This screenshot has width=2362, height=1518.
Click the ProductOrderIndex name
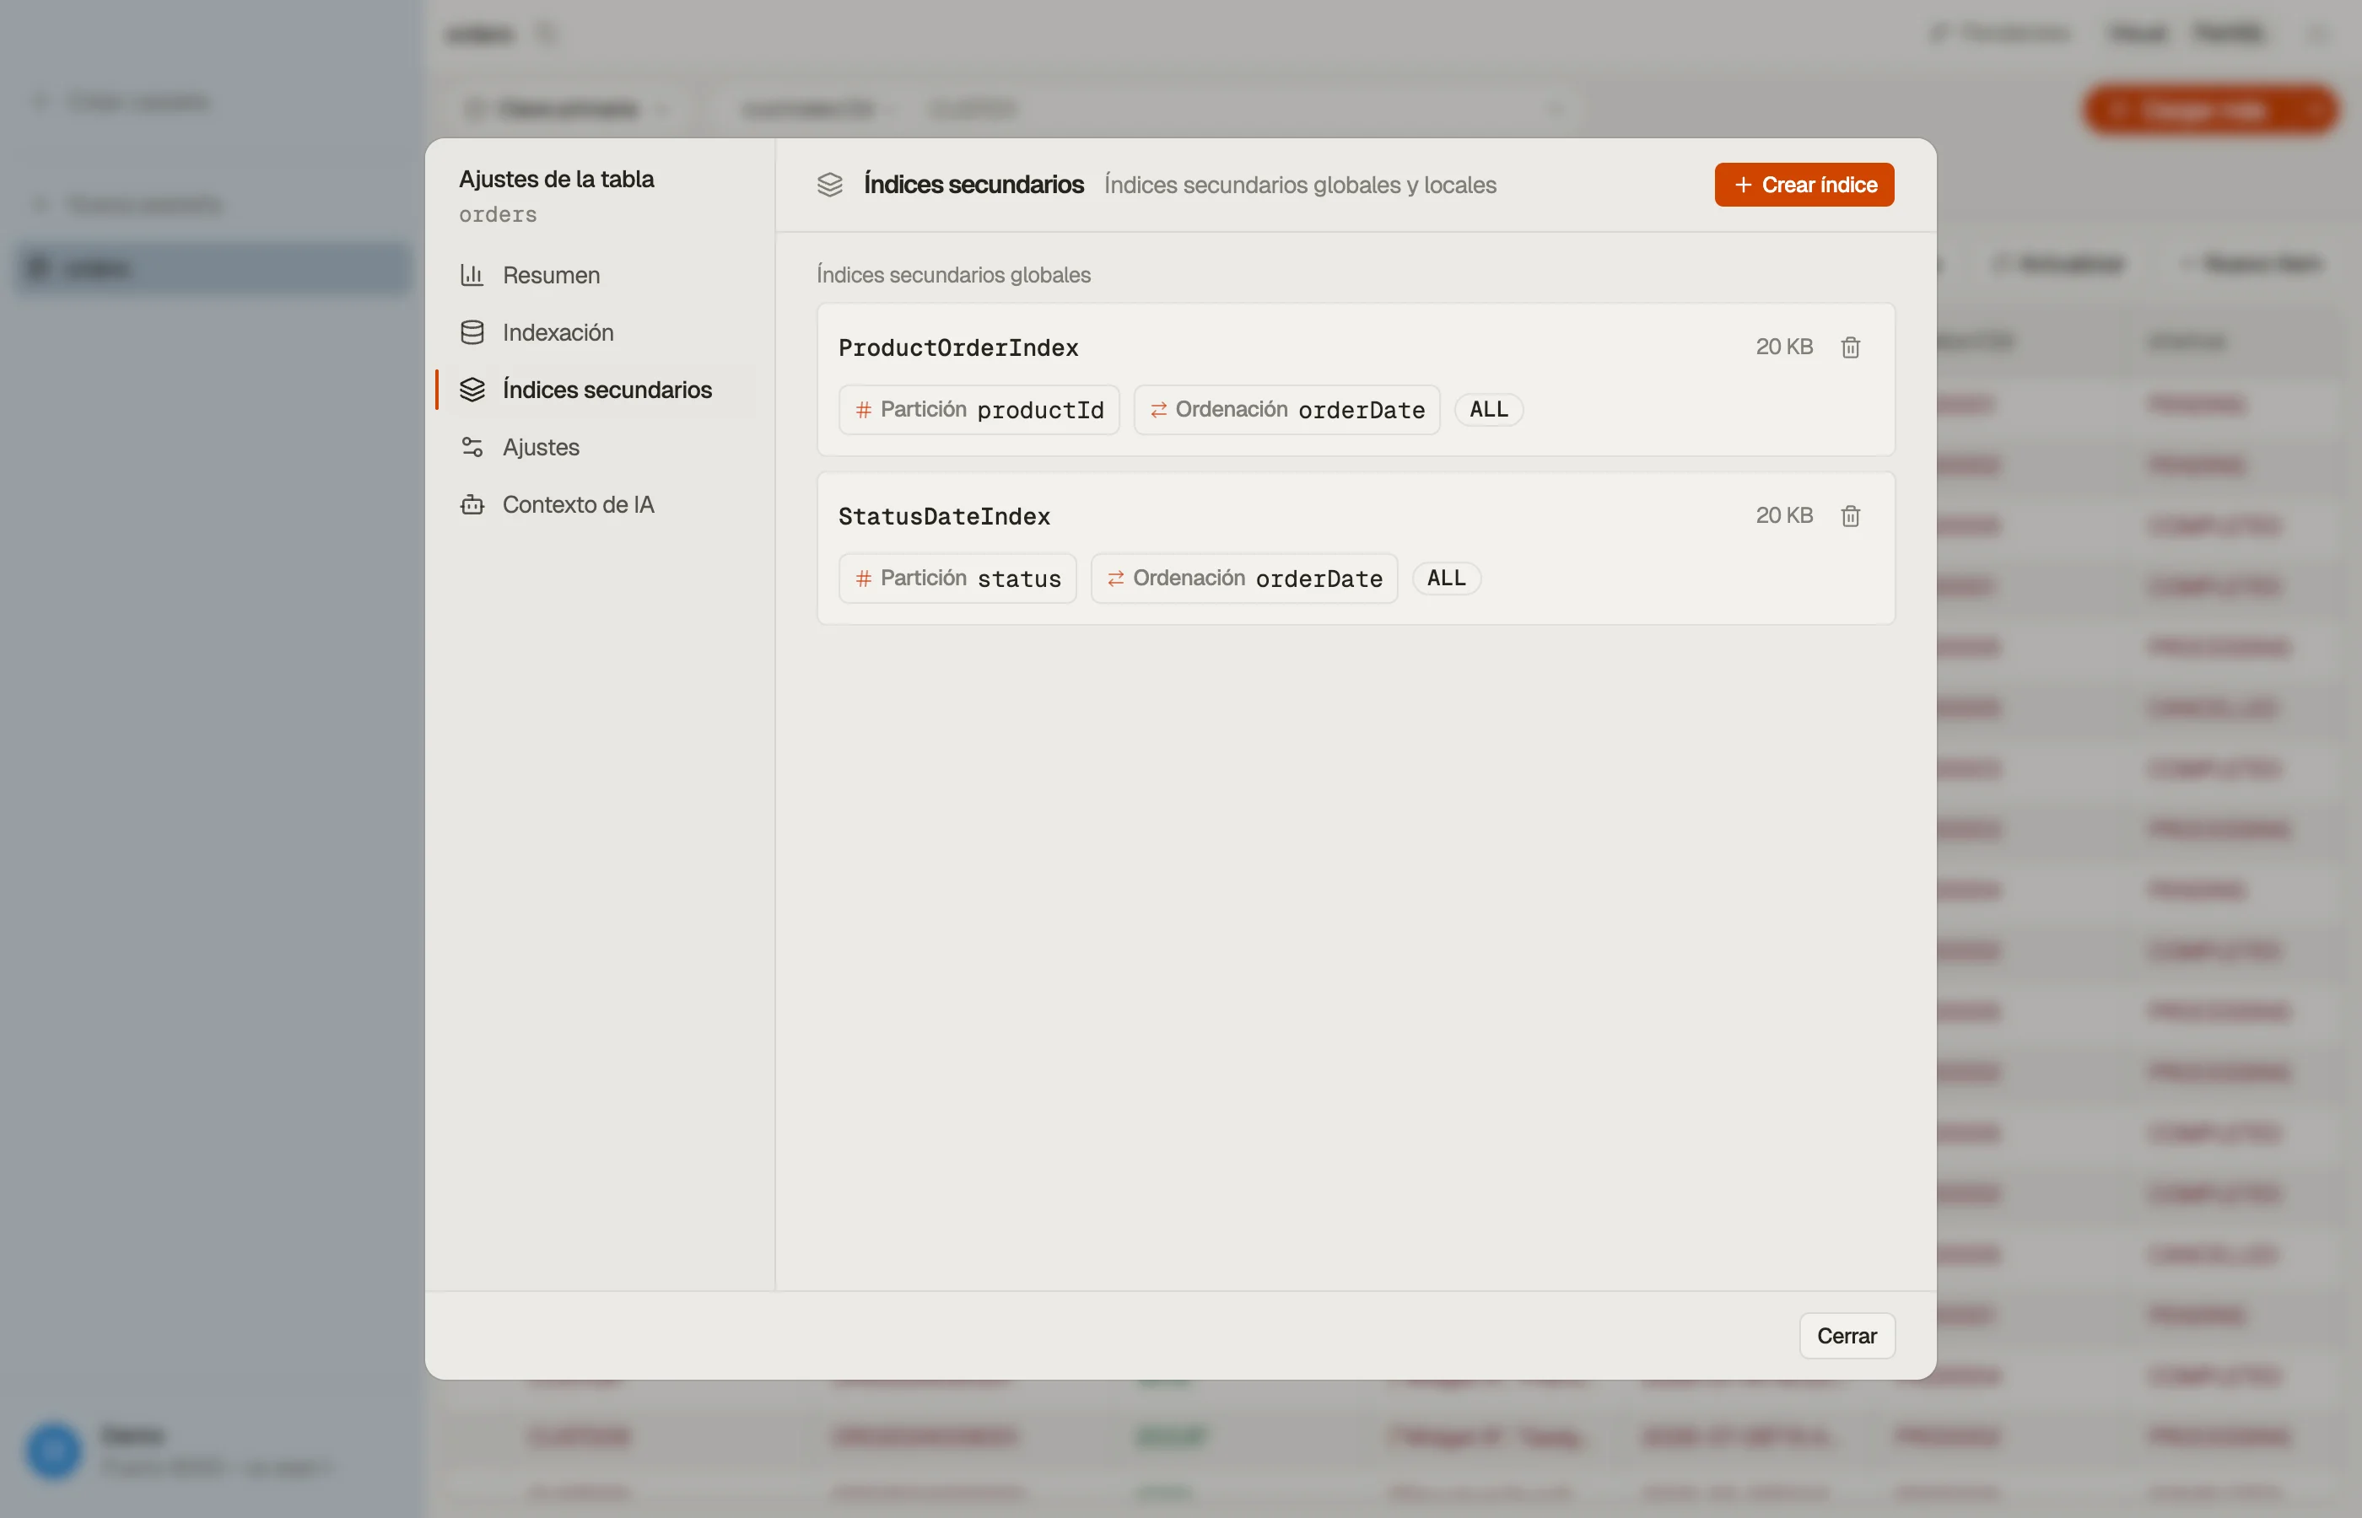[x=958, y=347]
